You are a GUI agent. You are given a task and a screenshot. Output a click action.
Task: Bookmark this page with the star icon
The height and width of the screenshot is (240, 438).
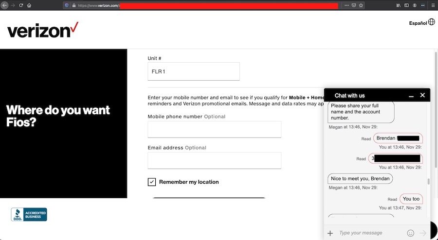coord(361,5)
